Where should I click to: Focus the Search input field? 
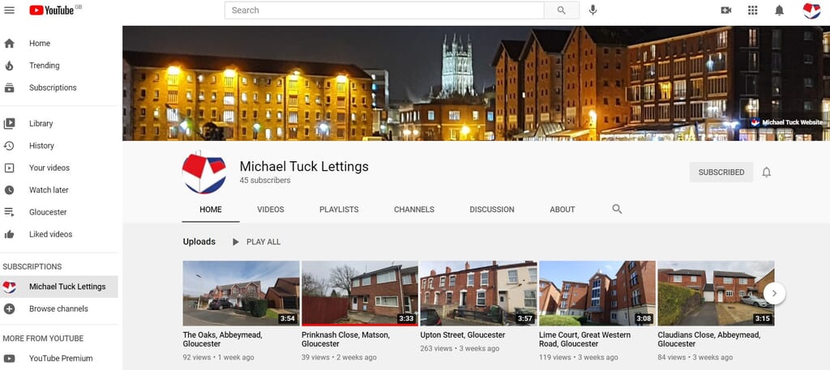point(384,10)
